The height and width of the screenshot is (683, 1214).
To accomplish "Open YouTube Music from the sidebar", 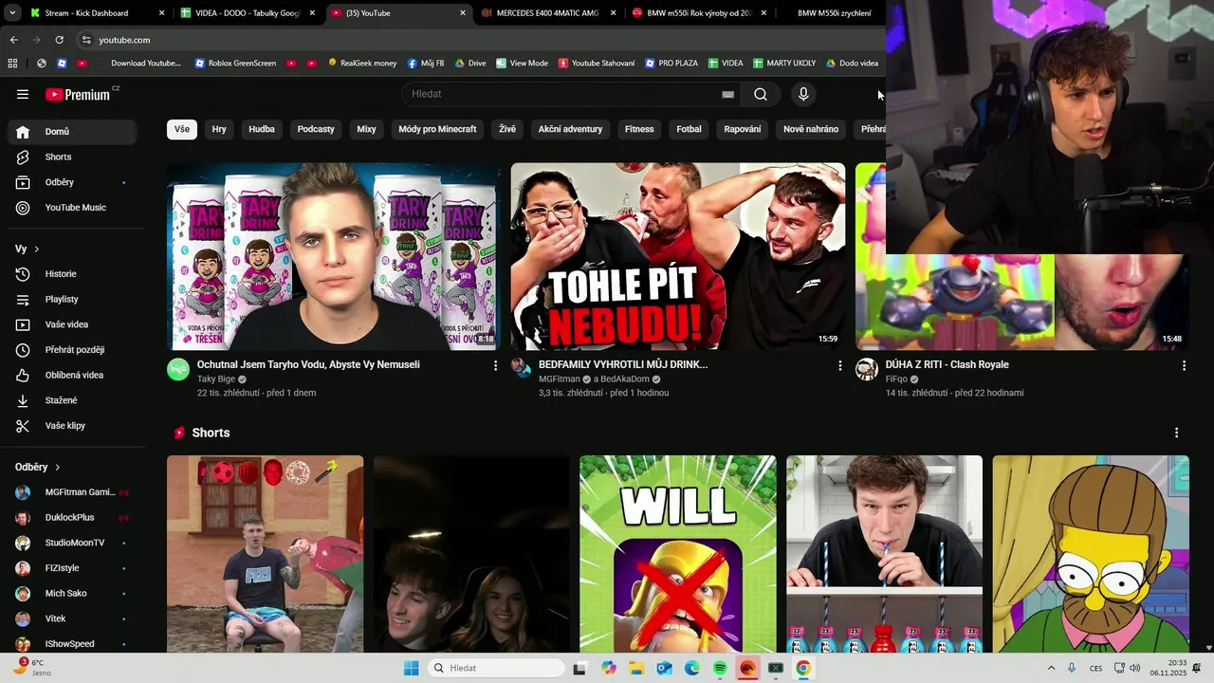I will 72,208.
